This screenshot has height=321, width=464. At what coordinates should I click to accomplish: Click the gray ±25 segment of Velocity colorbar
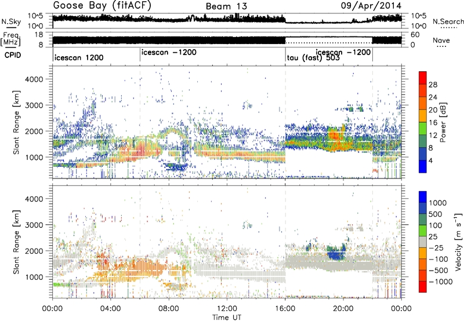[423, 242]
